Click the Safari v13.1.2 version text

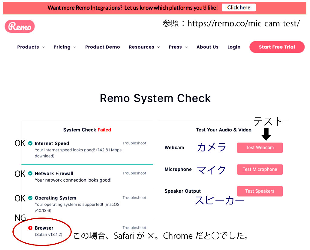pyautogui.click(x=49, y=235)
